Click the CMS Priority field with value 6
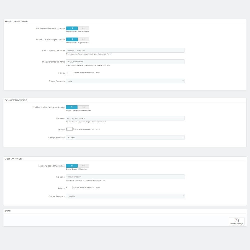This screenshot has height=250, width=250. (69, 188)
